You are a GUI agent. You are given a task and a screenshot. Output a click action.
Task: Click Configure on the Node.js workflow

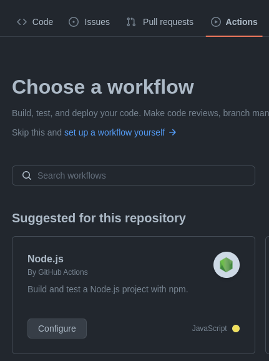pos(57,329)
